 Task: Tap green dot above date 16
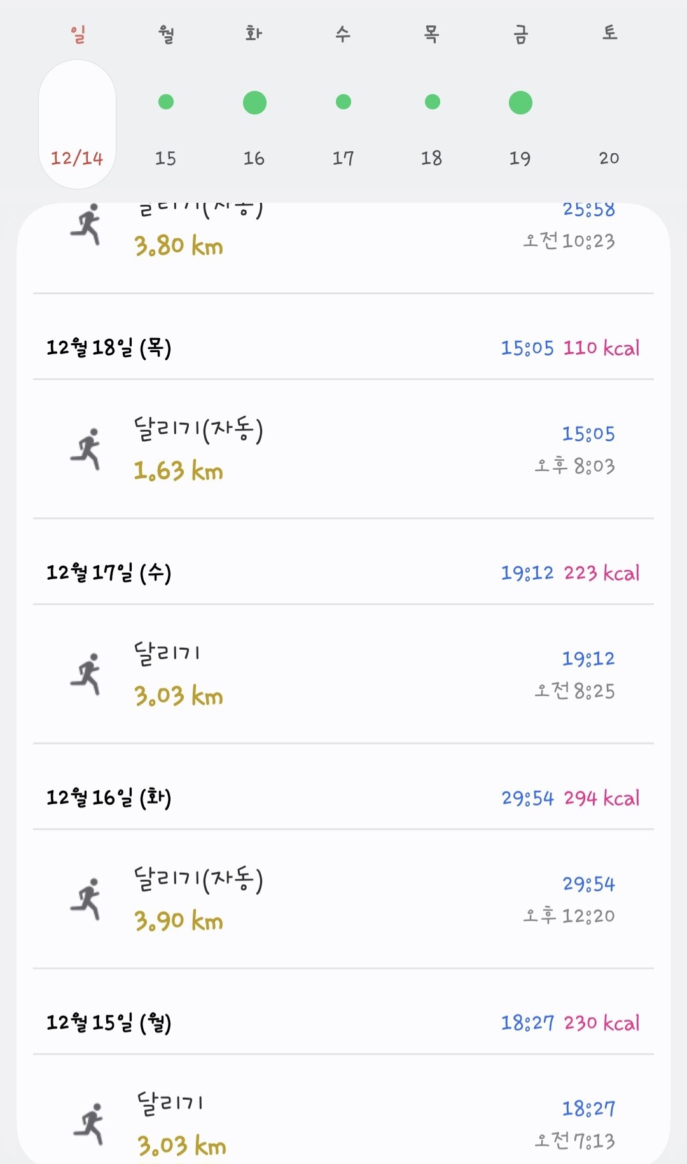coord(254,102)
